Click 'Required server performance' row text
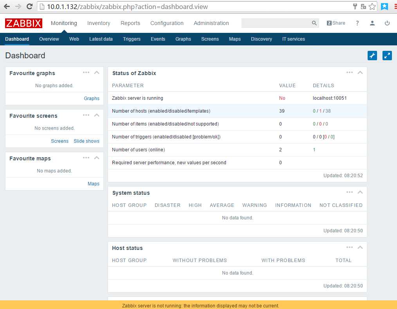Viewport: 397px width, 309px height. coord(169,163)
